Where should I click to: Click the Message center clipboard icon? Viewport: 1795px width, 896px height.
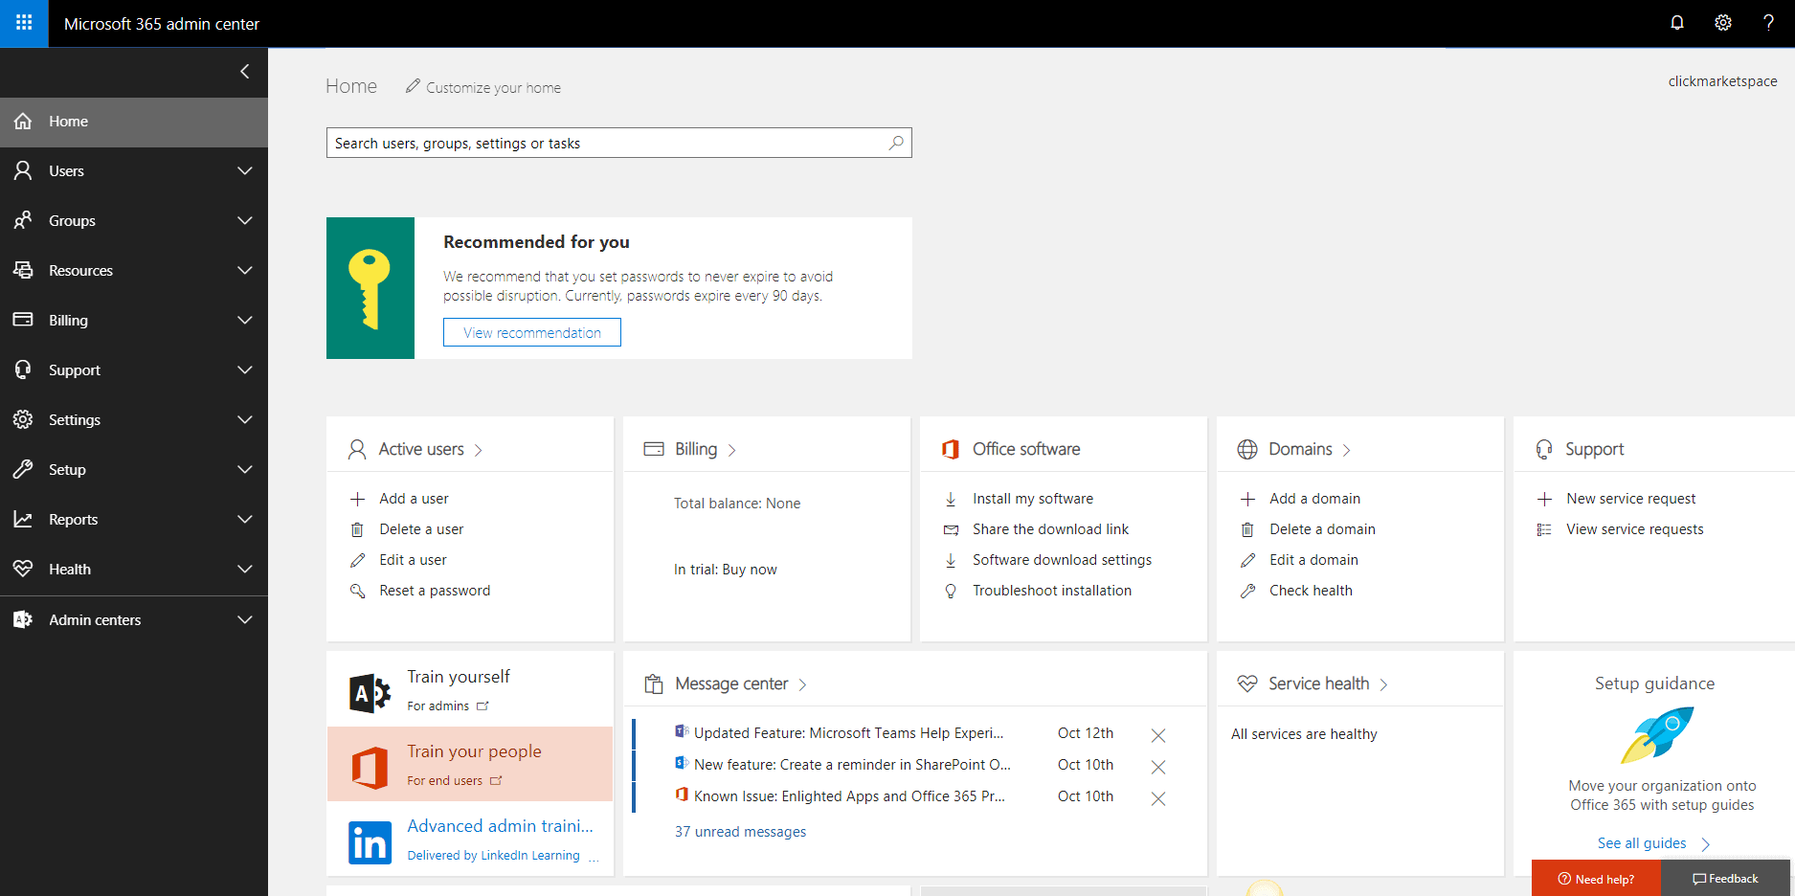point(654,683)
